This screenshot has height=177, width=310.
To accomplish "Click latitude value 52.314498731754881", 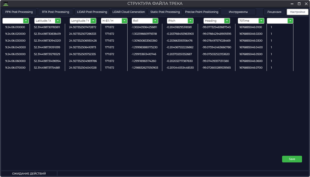I will 47,68.
